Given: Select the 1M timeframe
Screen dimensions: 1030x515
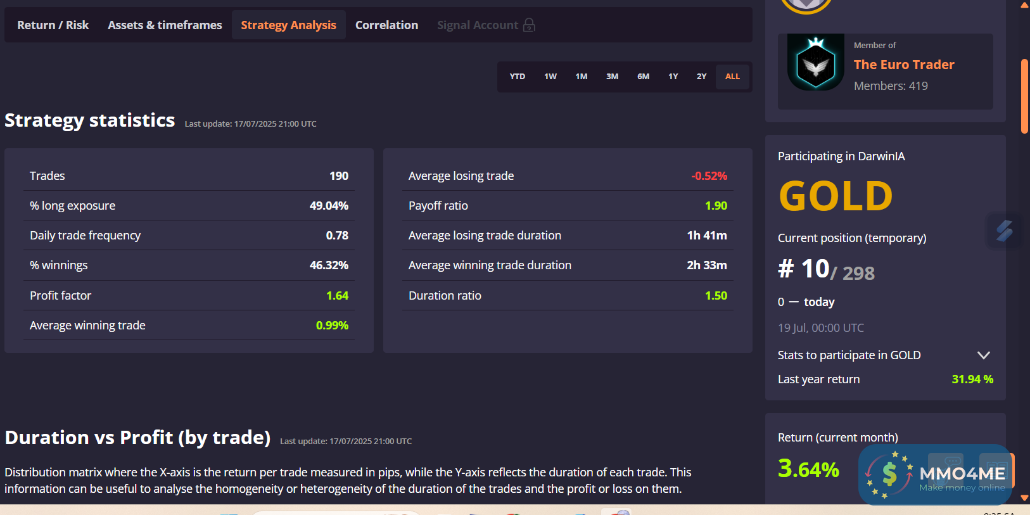Looking at the screenshot, I should coord(581,77).
